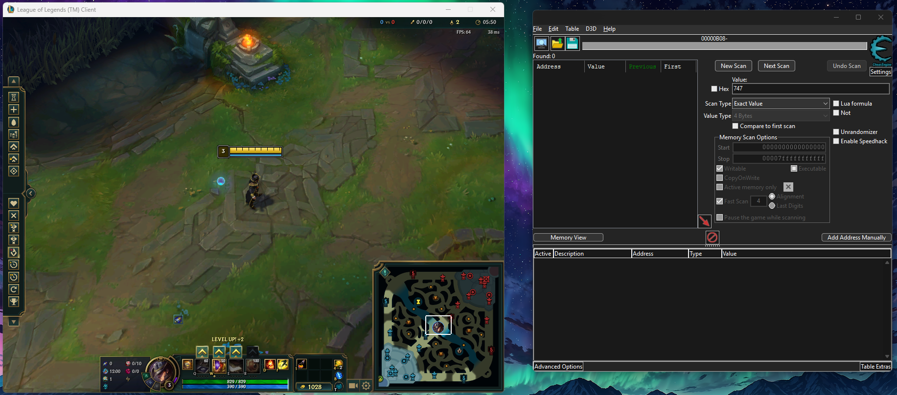Level up W with its arrow

[219, 351]
